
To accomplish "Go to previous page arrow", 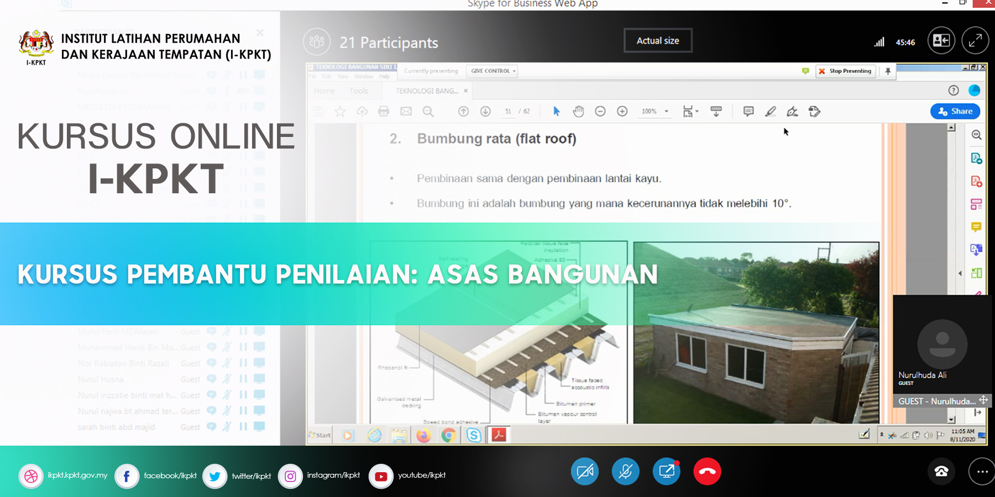I will click(464, 112).
